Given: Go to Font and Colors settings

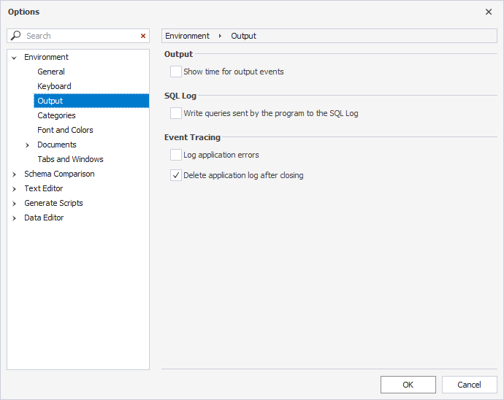Looking at the screenshot, I should [65, 130].
